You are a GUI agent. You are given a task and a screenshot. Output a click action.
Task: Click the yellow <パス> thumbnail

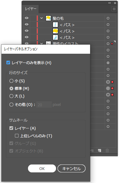pos(55,31)
